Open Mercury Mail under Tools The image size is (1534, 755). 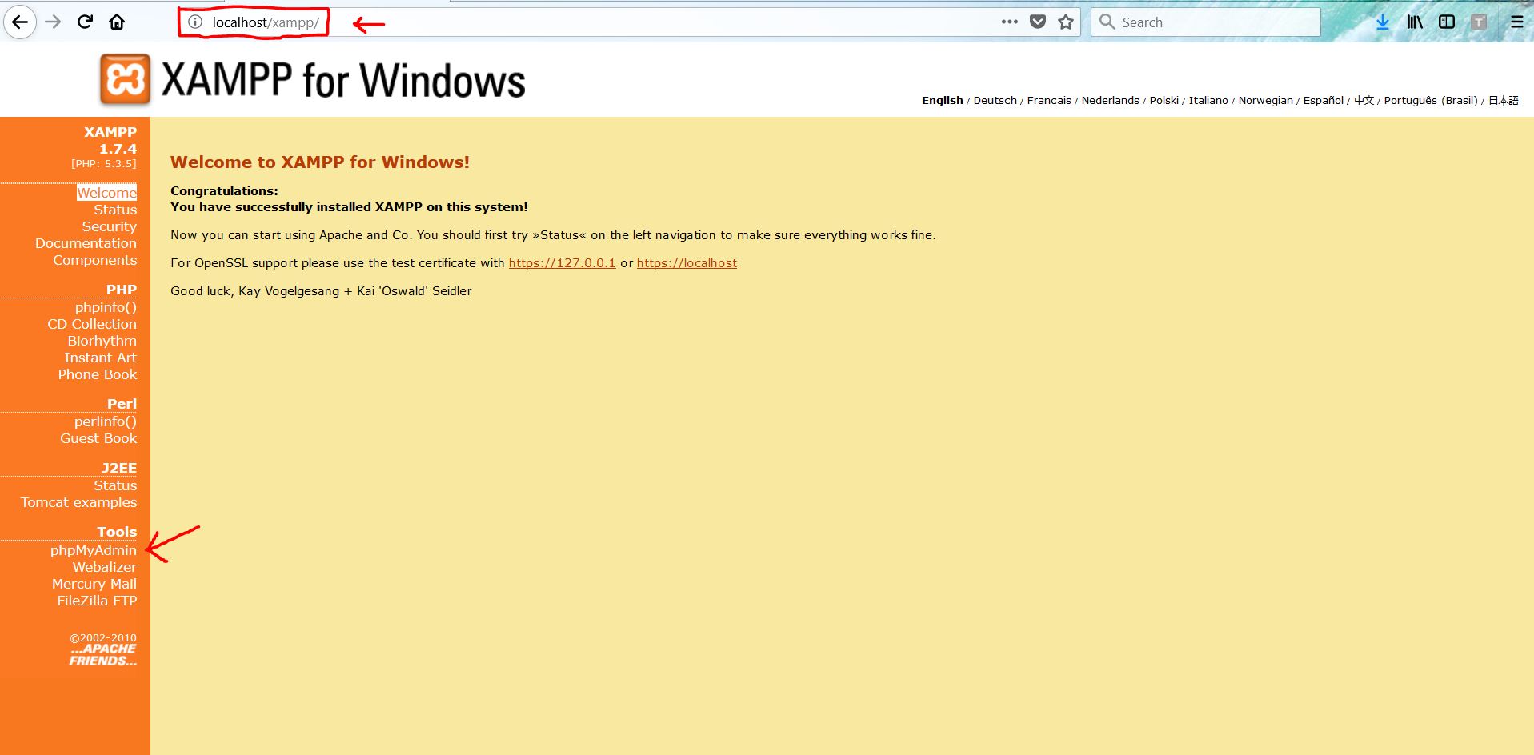[94, 584]
